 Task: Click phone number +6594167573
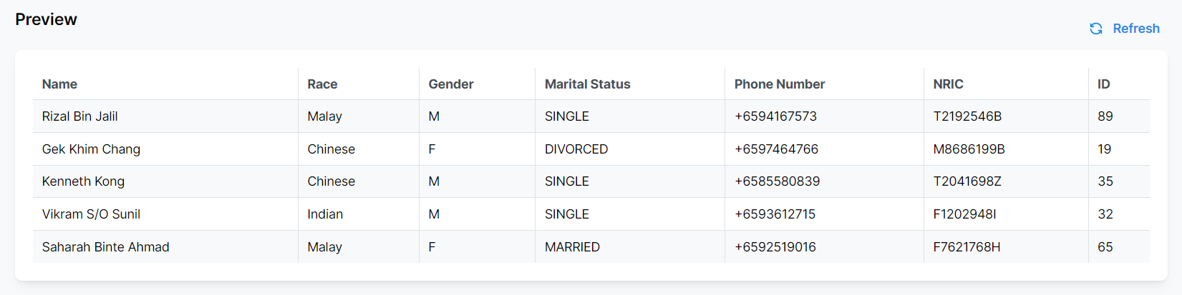(775, 116)
